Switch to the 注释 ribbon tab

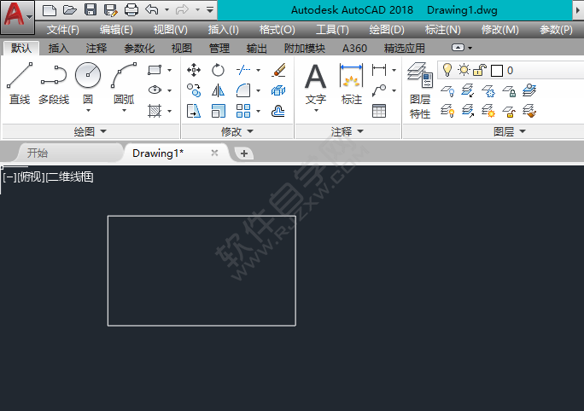pyautogui.click(x=96, y=48)
